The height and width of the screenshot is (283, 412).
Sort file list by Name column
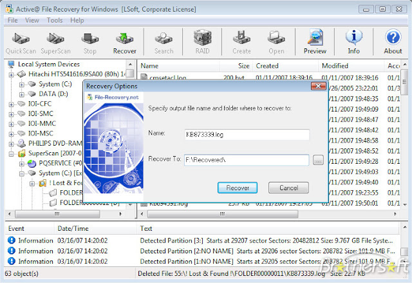coord(179,66)
